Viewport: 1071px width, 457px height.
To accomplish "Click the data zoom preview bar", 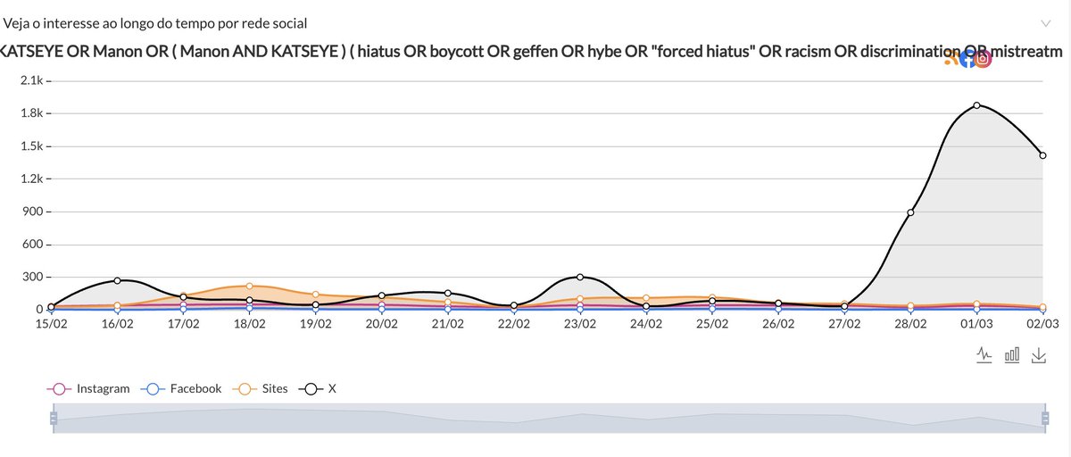I will pos(549,418).
